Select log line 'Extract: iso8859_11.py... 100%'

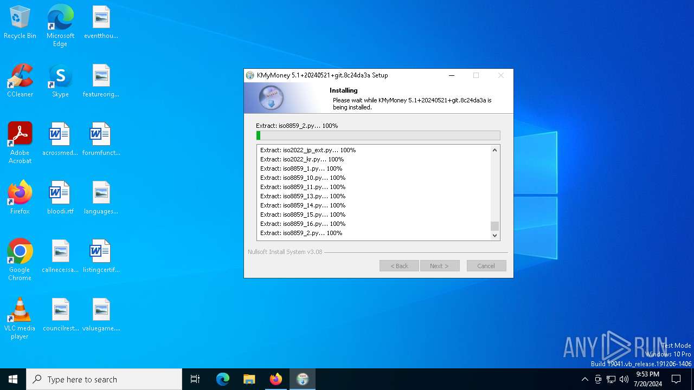(x=303, y=187)
